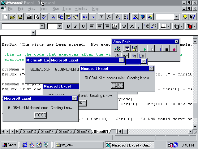The height and width of the screenshot is (149, 198).
Task: Save the workbook with the floppy disk icon
Action: pyautogui.click(x=20, y=17)
